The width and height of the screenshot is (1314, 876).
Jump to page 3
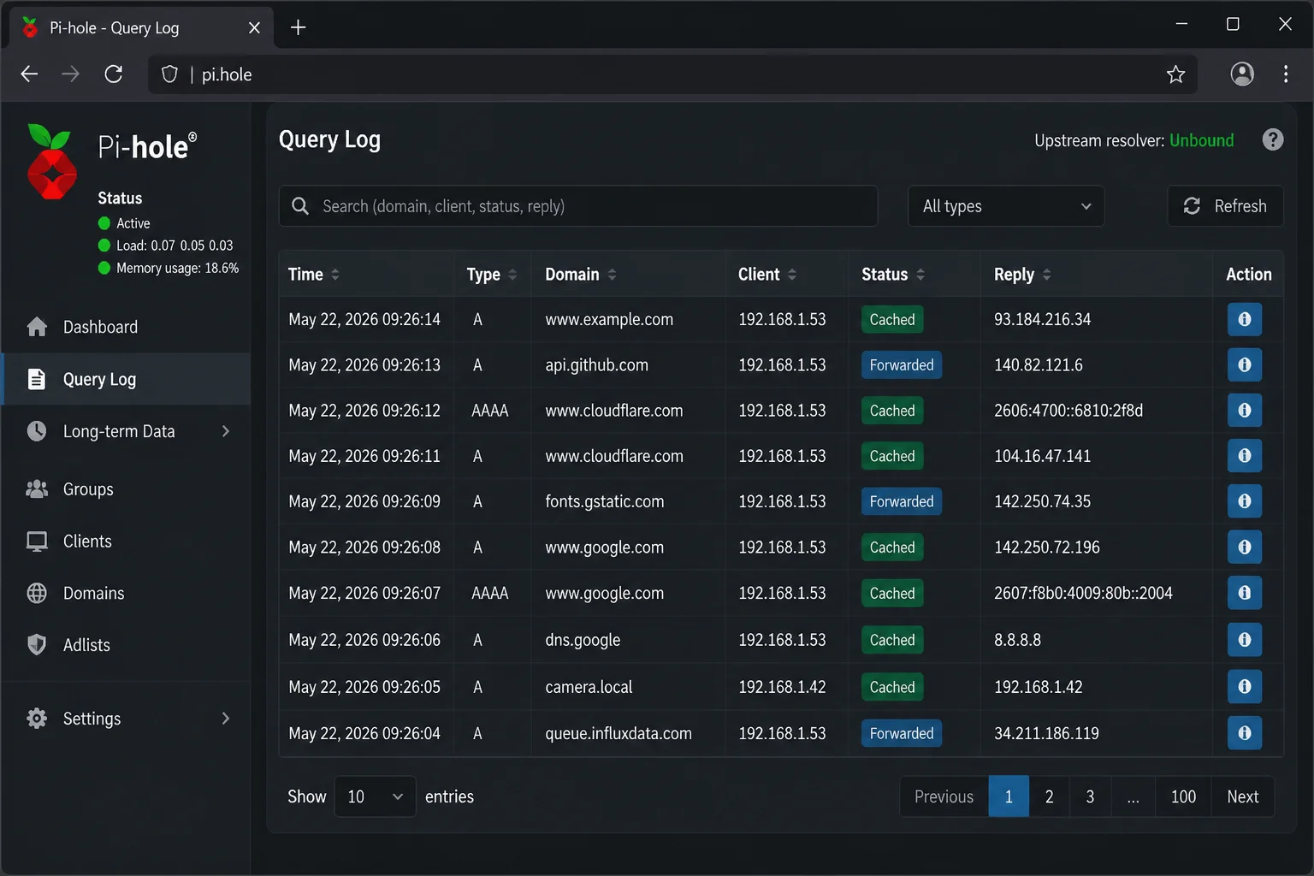pyautogui.click(x=1090, y=796)
